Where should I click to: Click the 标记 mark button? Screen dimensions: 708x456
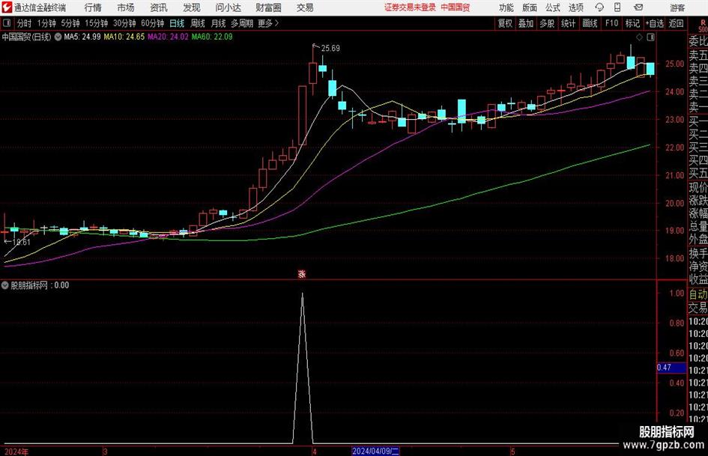click(632, 23)
